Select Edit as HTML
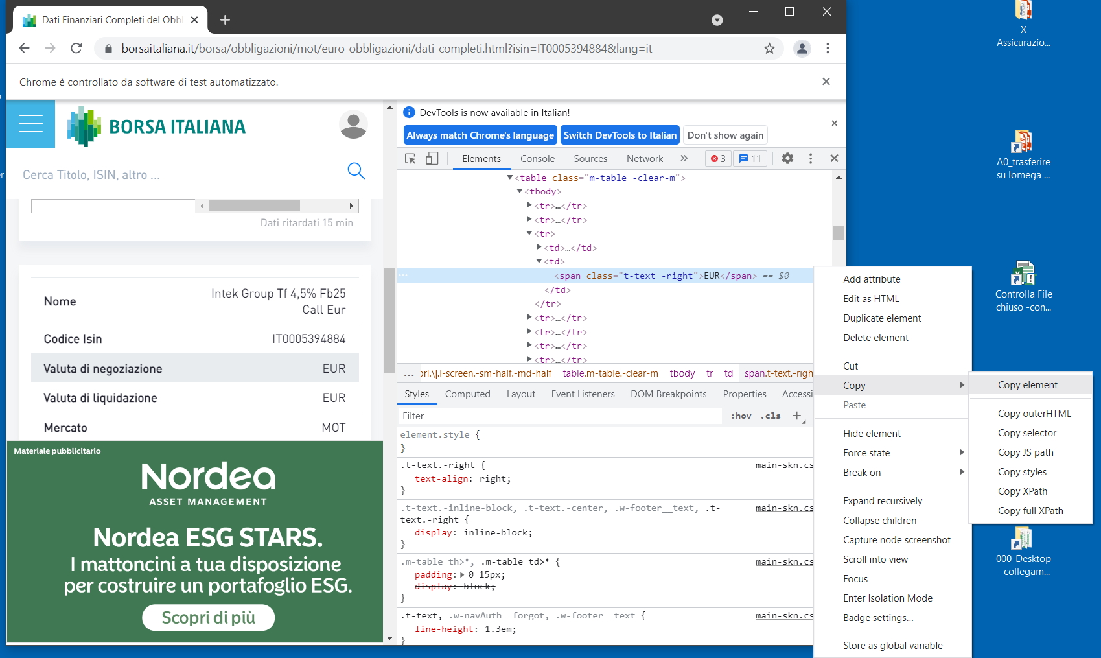Screen dimensions: 1101x658 tap(892, 298)
